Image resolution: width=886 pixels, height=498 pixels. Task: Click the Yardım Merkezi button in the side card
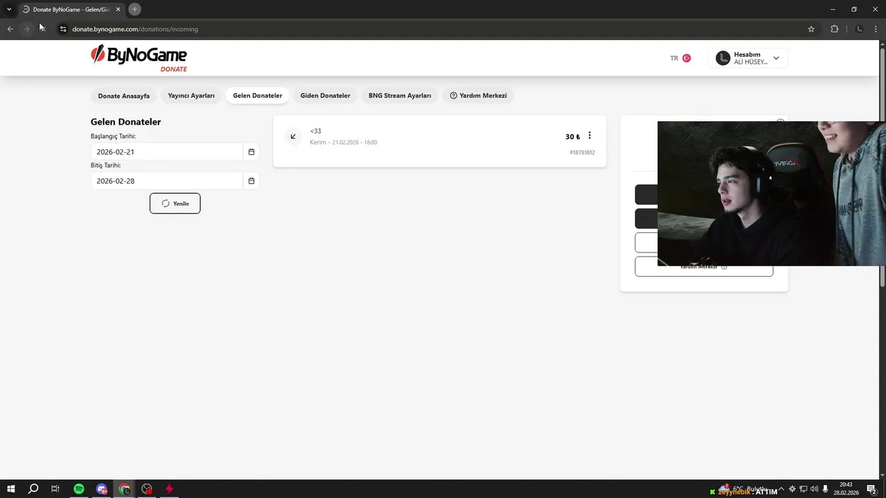(x=703, y=266)
